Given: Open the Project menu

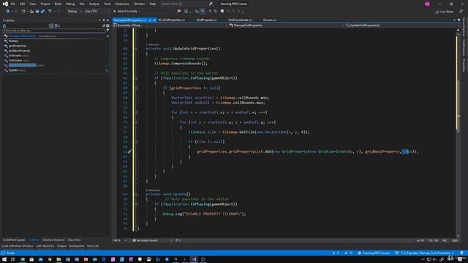Looking at the screenshot, I should coord(45,4).
